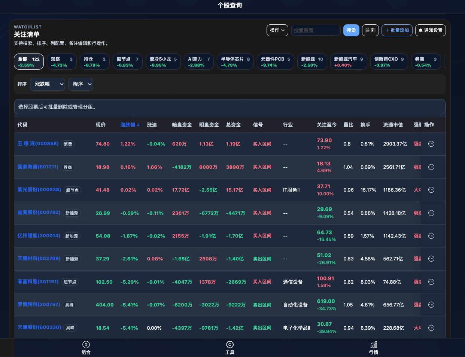Select the 全部 122 group tab
The width and height of the screenshot is (465, 357).
[29, 62]
